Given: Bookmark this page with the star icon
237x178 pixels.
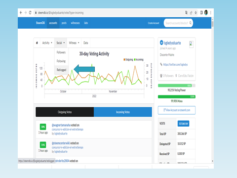Looking at the screenshot, I should [196, 13].
